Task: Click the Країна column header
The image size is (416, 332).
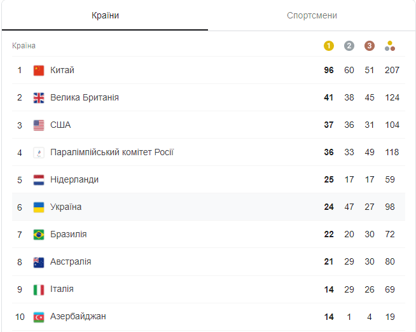Action: point(24,46)
